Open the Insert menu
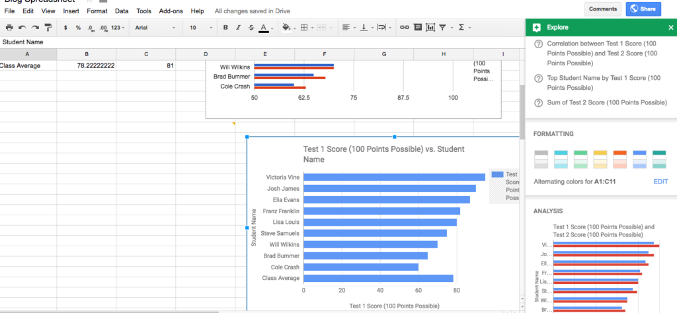This screenshot has width=677, height=313. pos(71,11)
